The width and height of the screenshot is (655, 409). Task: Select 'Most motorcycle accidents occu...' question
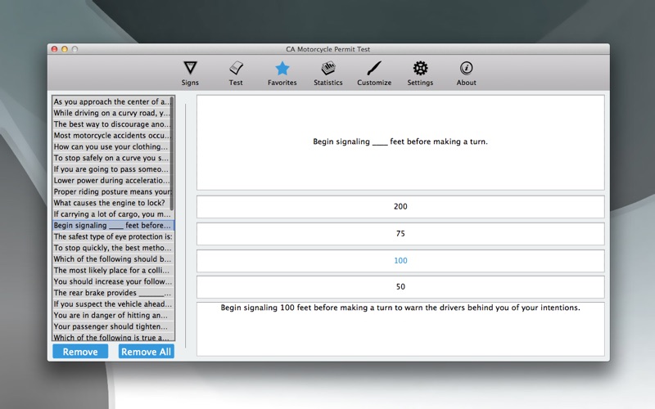[x=111, y=135]
